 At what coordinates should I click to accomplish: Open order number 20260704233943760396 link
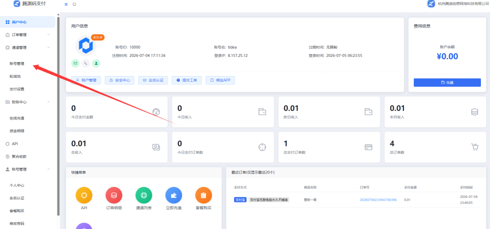click(x=378, y=200)
